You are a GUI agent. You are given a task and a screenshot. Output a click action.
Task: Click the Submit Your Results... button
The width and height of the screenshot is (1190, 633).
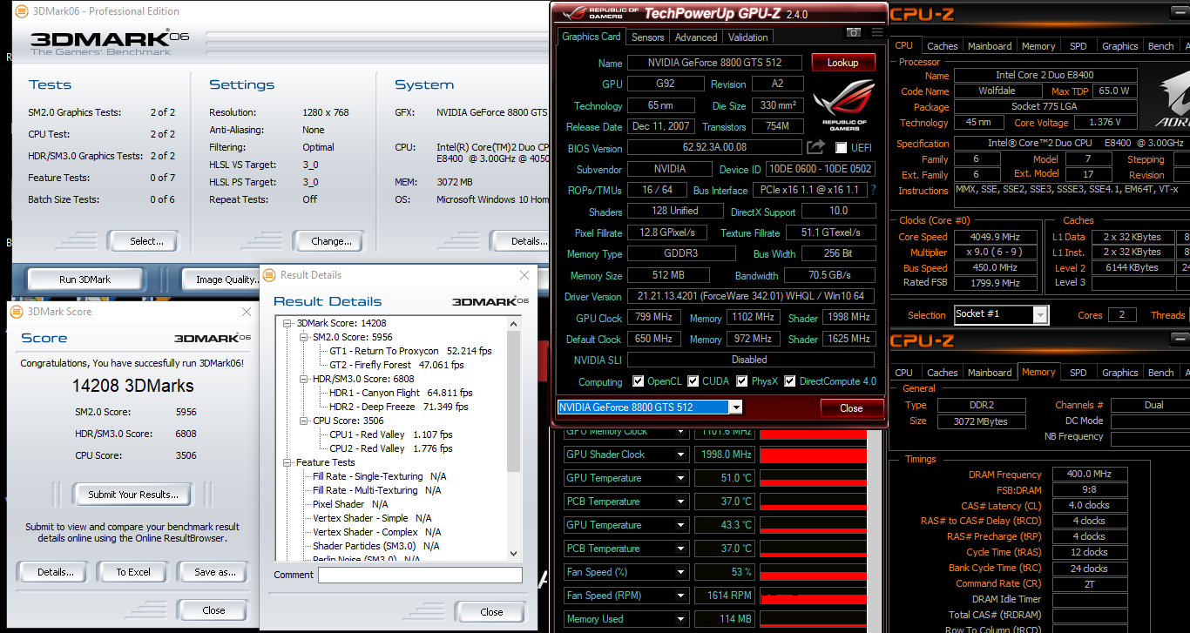133,494
